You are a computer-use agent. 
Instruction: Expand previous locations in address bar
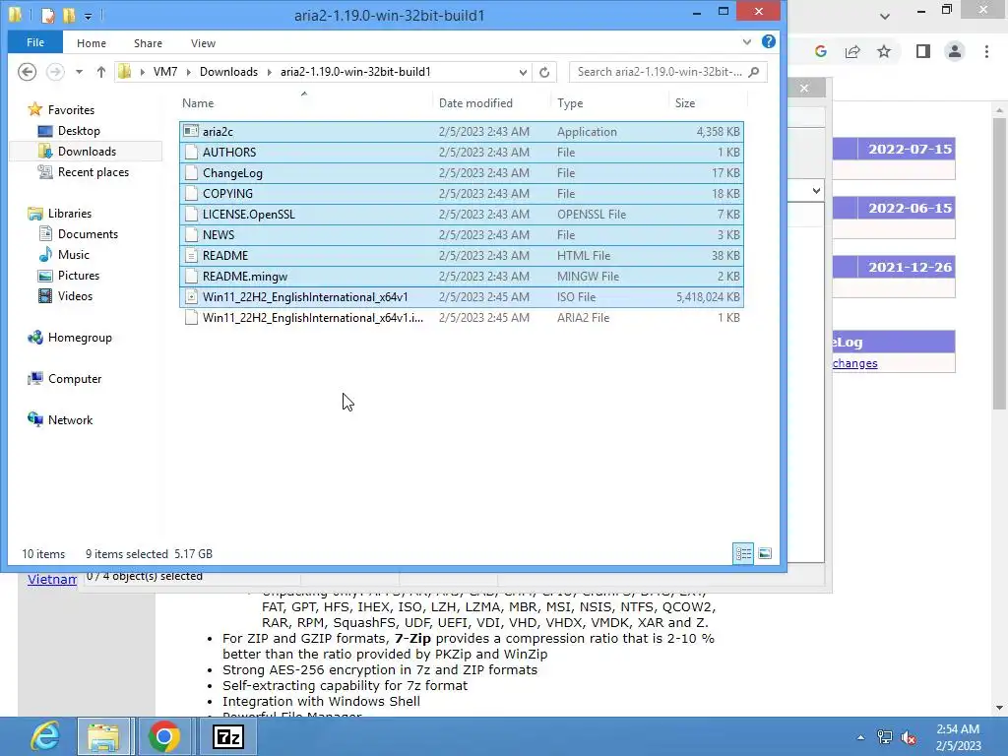click(523, 72)
